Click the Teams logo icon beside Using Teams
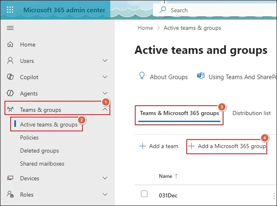 pos(201,75)
